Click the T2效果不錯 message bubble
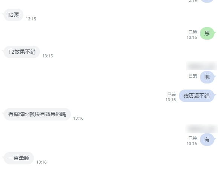The width and height of the screenshot is (218, 170). tap(22, 52)
